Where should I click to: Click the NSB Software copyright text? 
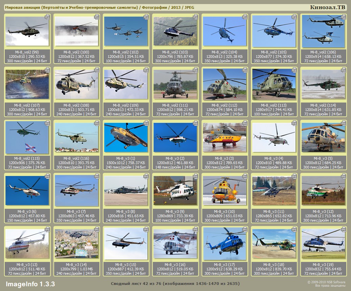coord(326,284)
